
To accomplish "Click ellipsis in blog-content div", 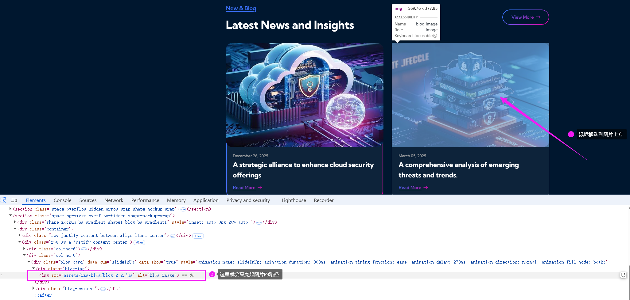I will pos(103,289).
